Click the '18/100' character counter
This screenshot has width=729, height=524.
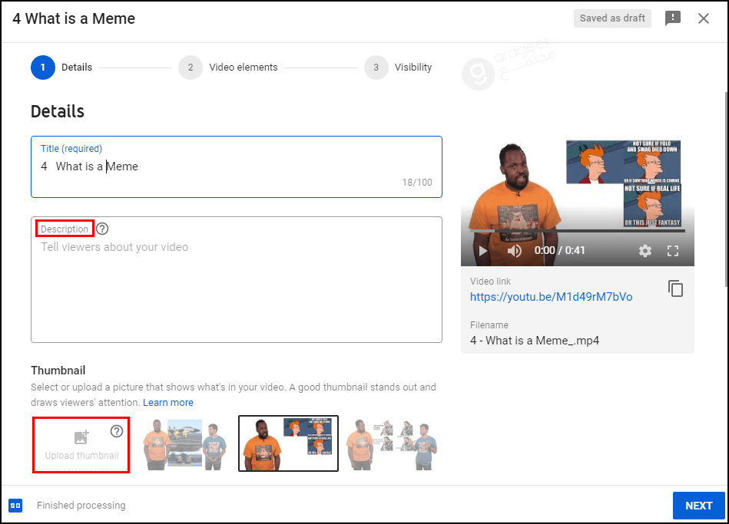(x=417, y=182)
